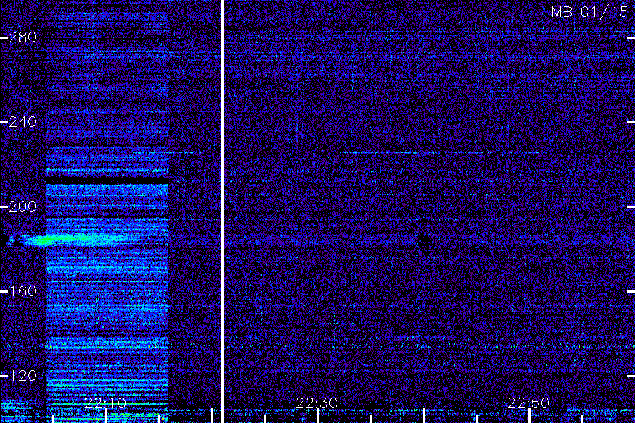The image size is (635, 423).
Task: Click the white vertical marker line
Action: pyautogui.click(x=222, y=211)
